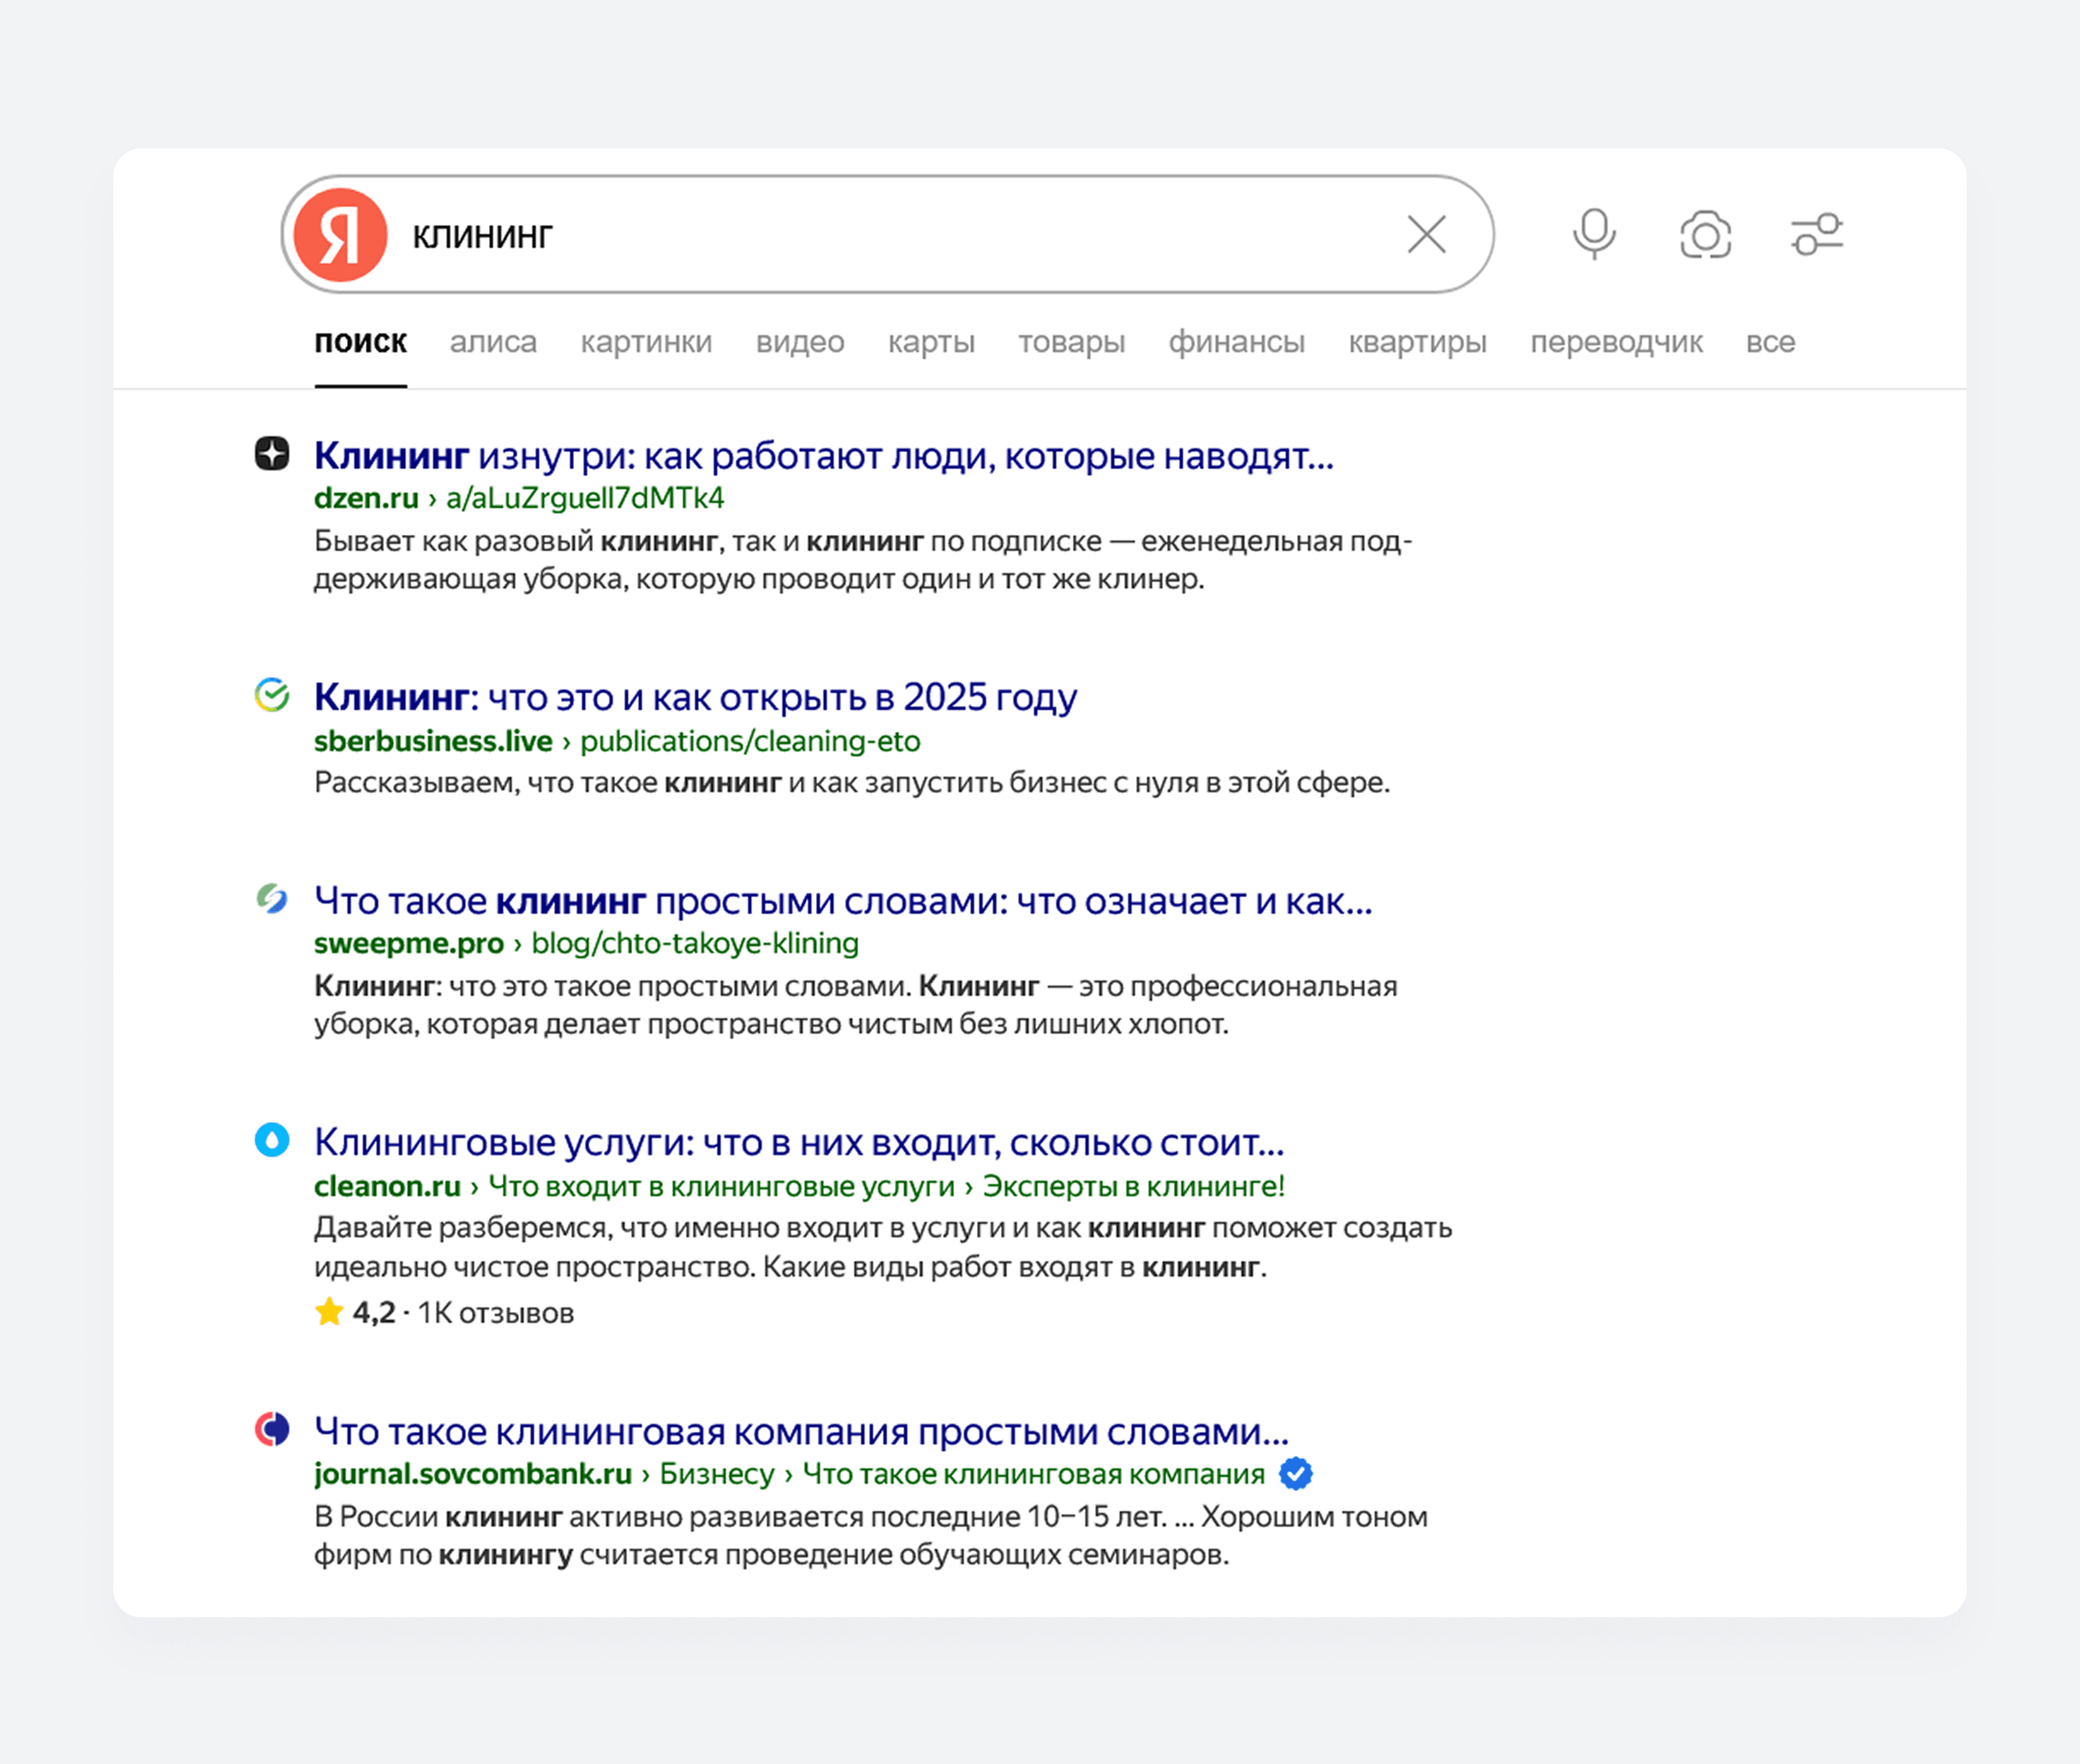Click the dzen.ru favicon next to the first result

pyautogui.click(x=272, y=453)
